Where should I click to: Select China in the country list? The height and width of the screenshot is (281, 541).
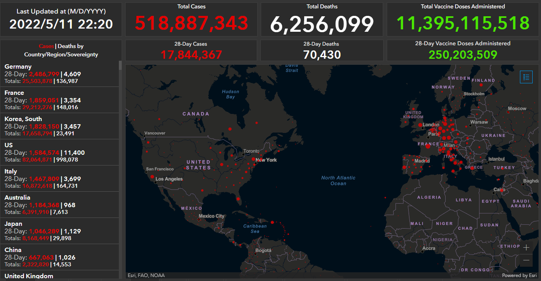pyautogui.click(x=60, y=257)
